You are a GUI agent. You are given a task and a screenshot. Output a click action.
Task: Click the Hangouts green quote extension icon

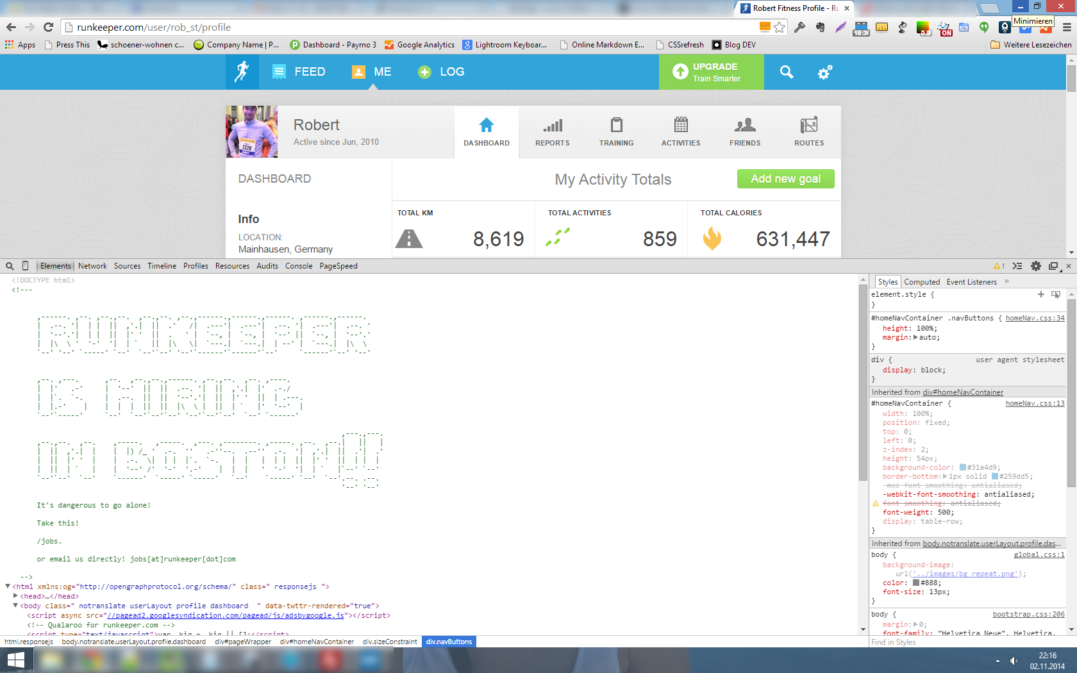click(984, 27)
